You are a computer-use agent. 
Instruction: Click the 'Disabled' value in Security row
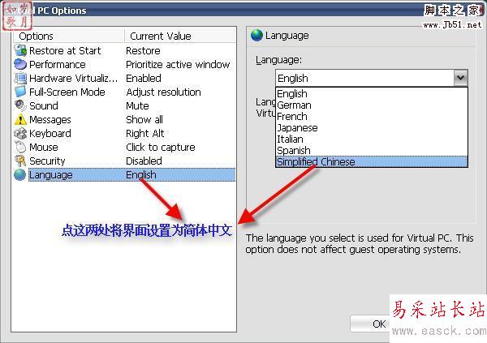pos(144,161)
